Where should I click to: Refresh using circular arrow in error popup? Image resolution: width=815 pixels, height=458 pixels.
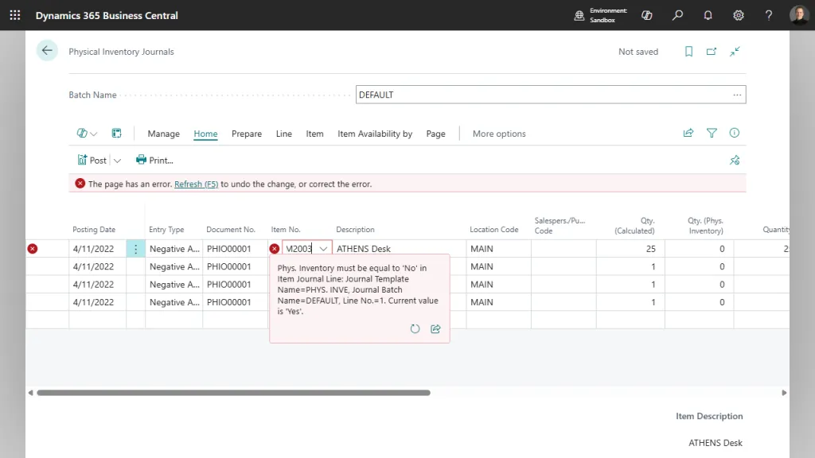click(x=415, y=328)
